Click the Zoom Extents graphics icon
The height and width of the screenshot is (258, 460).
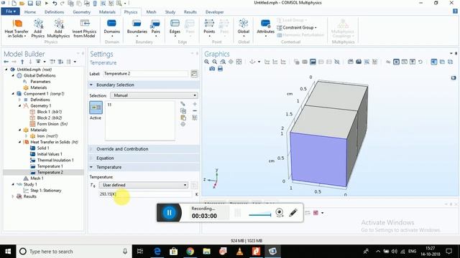[239, 62]
